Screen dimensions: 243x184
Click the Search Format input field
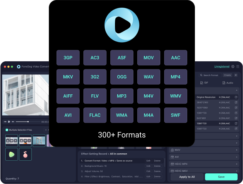click(x=210, y=75)
